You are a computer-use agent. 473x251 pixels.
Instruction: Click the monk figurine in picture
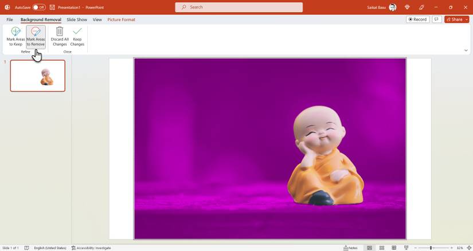pos(325,156)
